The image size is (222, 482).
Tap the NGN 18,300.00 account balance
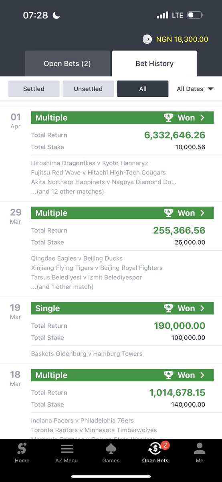click(x=182, y=39)
